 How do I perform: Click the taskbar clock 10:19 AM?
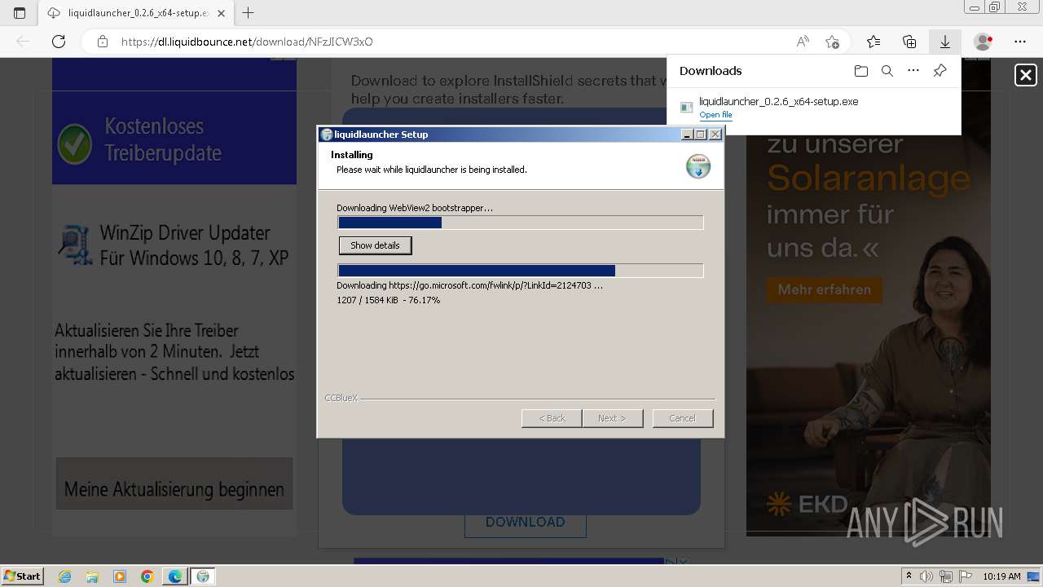(x=1001, y=576)
